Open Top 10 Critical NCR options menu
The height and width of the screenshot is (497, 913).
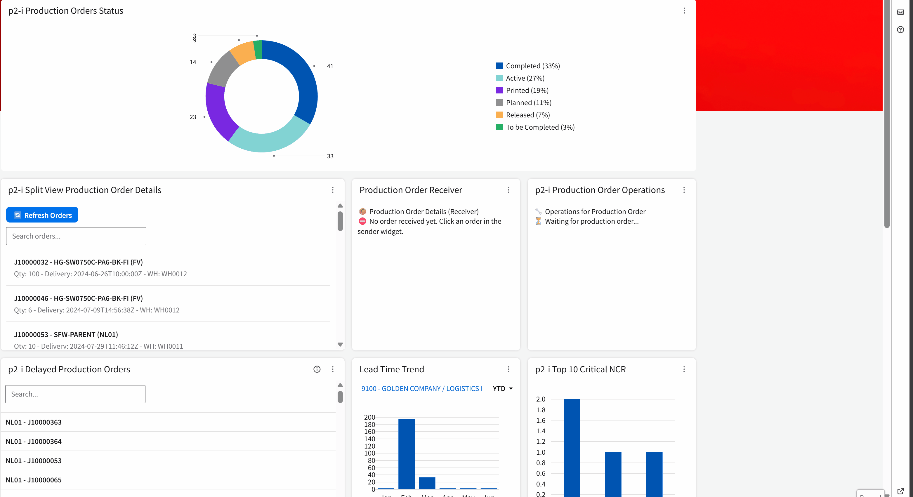pos(684,369)
